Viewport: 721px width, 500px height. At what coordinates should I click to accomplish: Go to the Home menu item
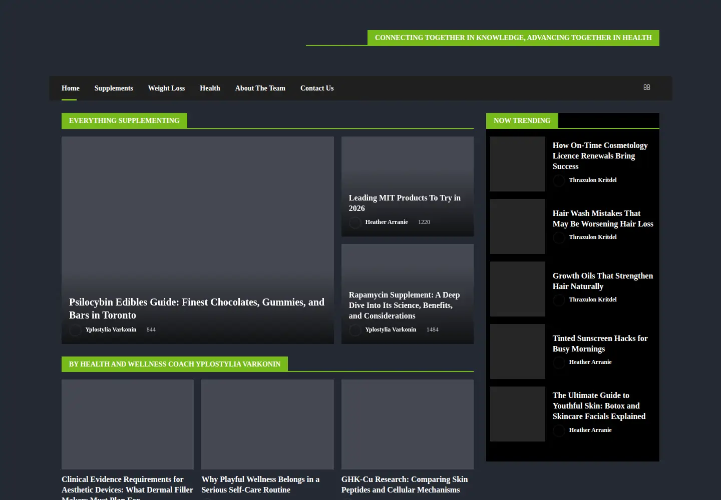click(71, 88)
